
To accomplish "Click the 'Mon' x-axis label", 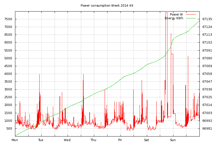I will [x=15, y=140].
